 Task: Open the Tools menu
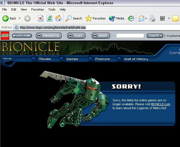point(52,9)
